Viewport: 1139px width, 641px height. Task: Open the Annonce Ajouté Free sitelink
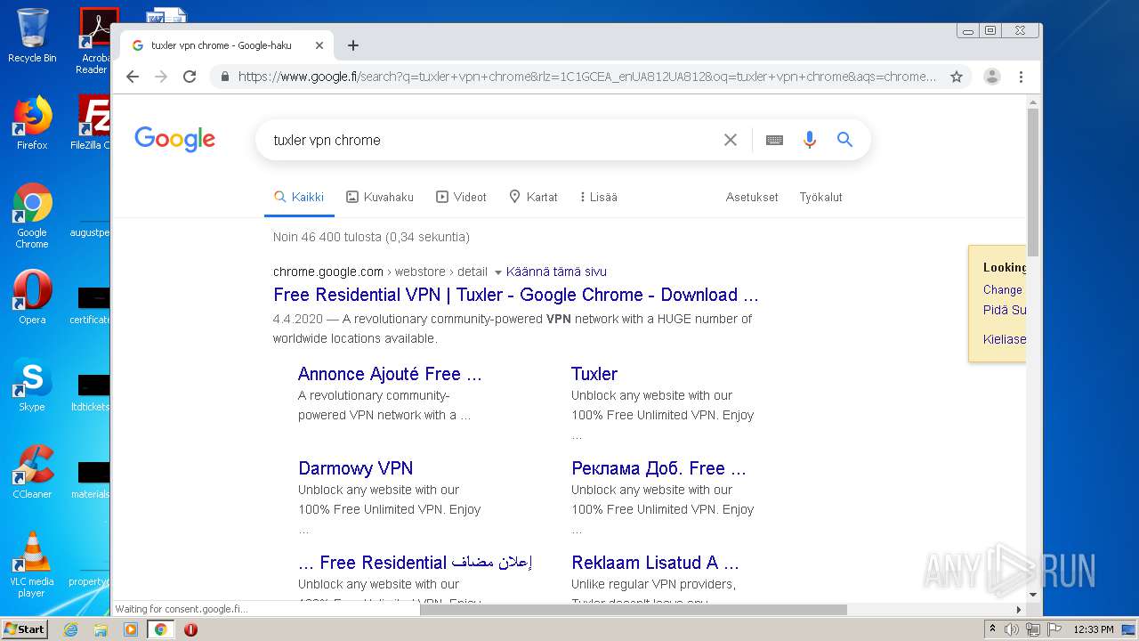point(390,374)
